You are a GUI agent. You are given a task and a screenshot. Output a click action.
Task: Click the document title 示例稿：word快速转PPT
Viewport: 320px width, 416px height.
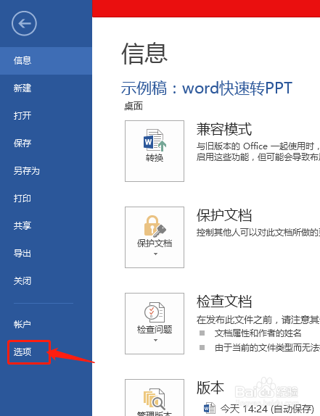[x=207, y=88]
